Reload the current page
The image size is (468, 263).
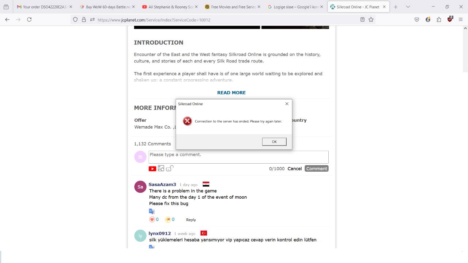pos(29,20)
